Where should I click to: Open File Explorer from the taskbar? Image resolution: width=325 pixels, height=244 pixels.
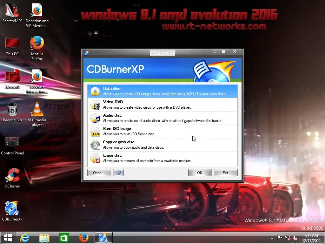(x=44, y=238)
